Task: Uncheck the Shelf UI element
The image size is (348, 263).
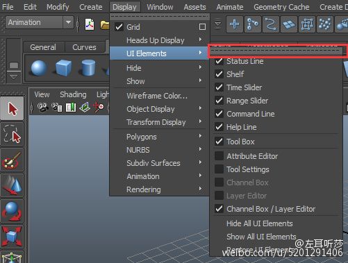Action: [x=219, y=74]
